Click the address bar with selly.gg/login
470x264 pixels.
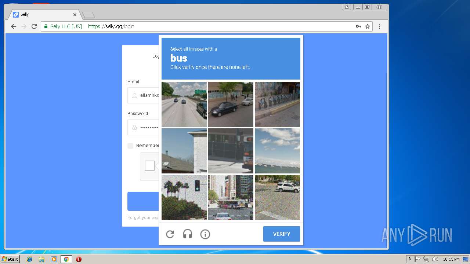click(207, 26)
